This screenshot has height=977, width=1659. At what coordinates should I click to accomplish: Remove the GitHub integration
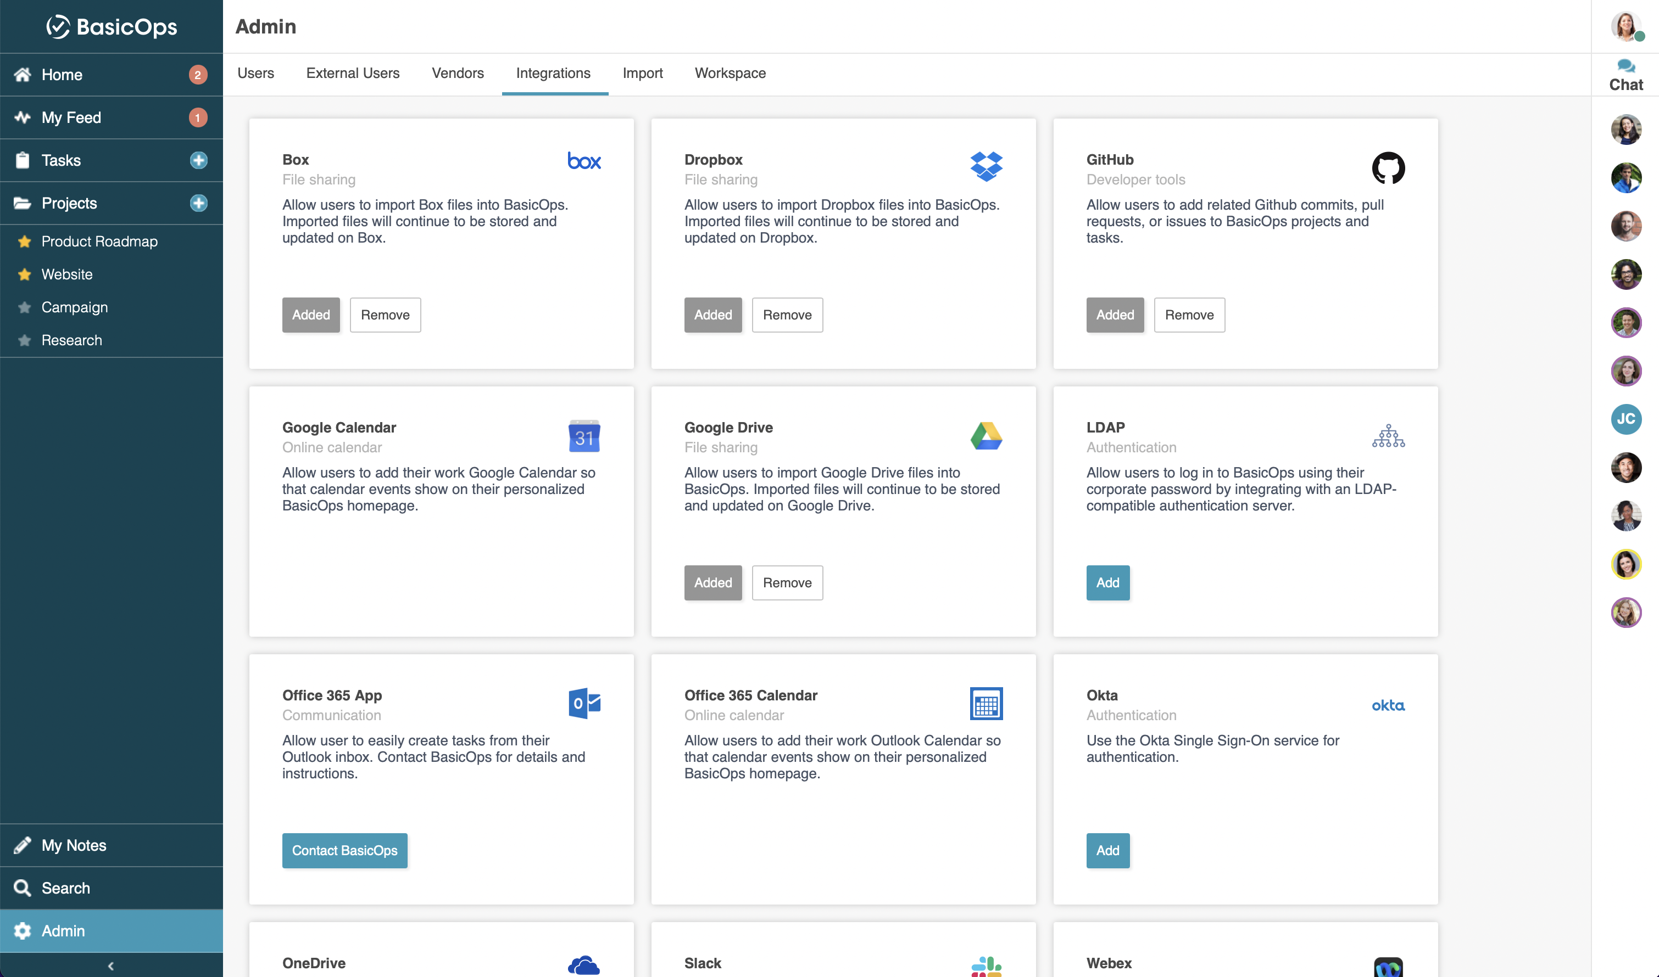1189,315
